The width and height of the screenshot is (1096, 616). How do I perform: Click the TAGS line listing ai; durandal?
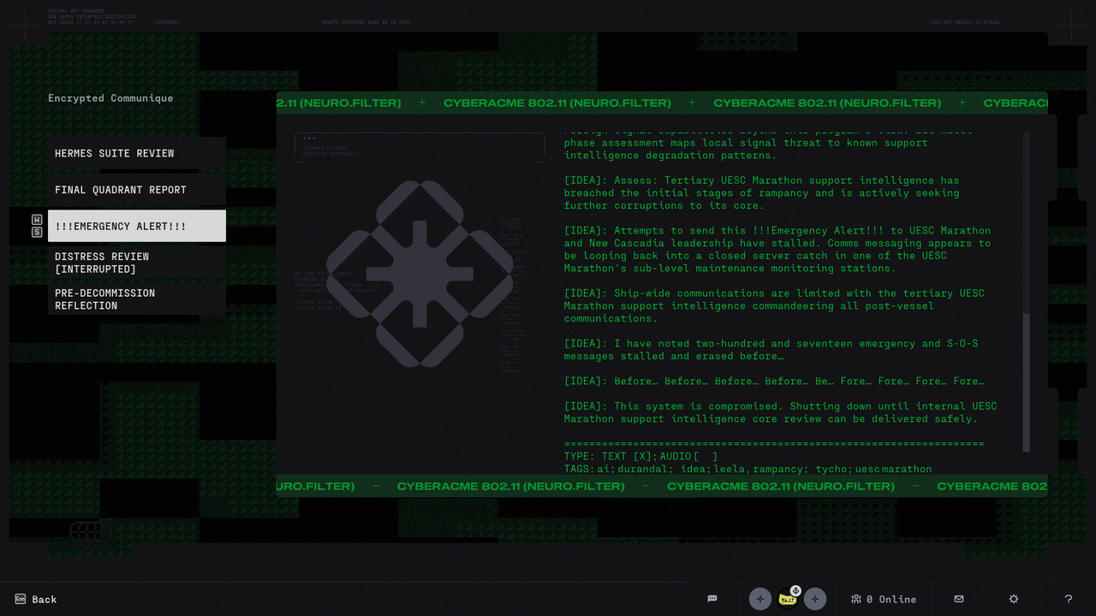pyautogui.click(x=748, y=469)
